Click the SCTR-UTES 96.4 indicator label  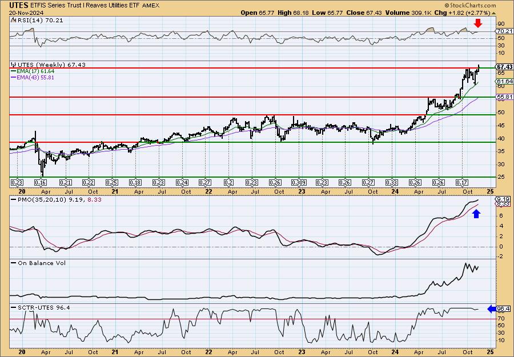tap(43, 308)
